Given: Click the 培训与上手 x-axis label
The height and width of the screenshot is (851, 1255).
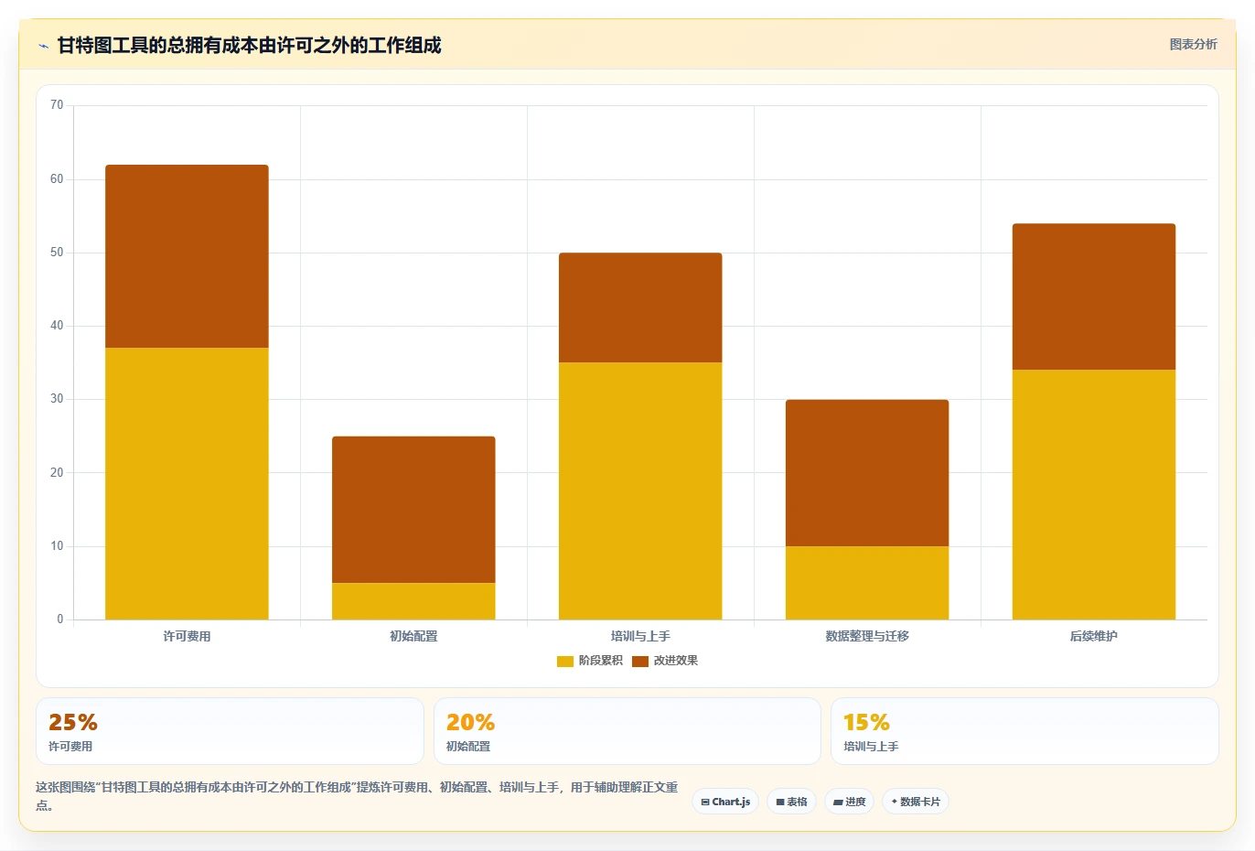Looking at the screenshot, I should coord(640,636).
